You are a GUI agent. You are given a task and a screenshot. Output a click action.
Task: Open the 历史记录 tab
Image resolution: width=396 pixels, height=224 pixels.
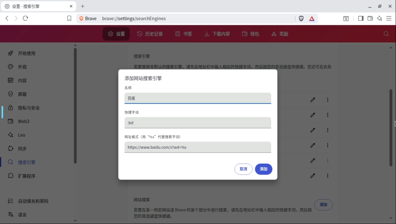(x=150, y=34)
